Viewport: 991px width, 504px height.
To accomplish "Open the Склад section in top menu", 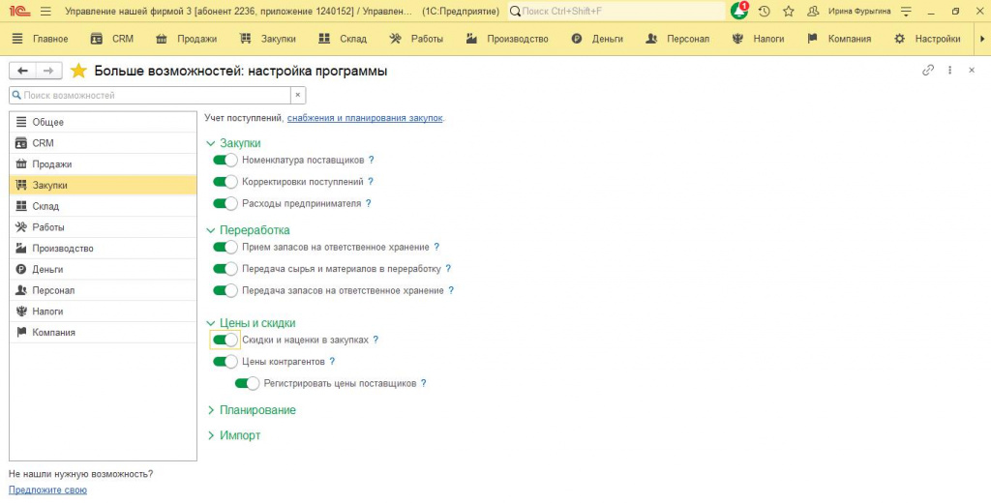I will pyautogui.click(x=343, y=39).
